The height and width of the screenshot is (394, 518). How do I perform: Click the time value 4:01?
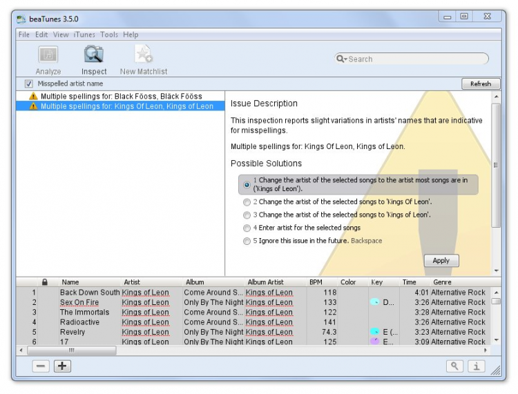tap(421, 293)
